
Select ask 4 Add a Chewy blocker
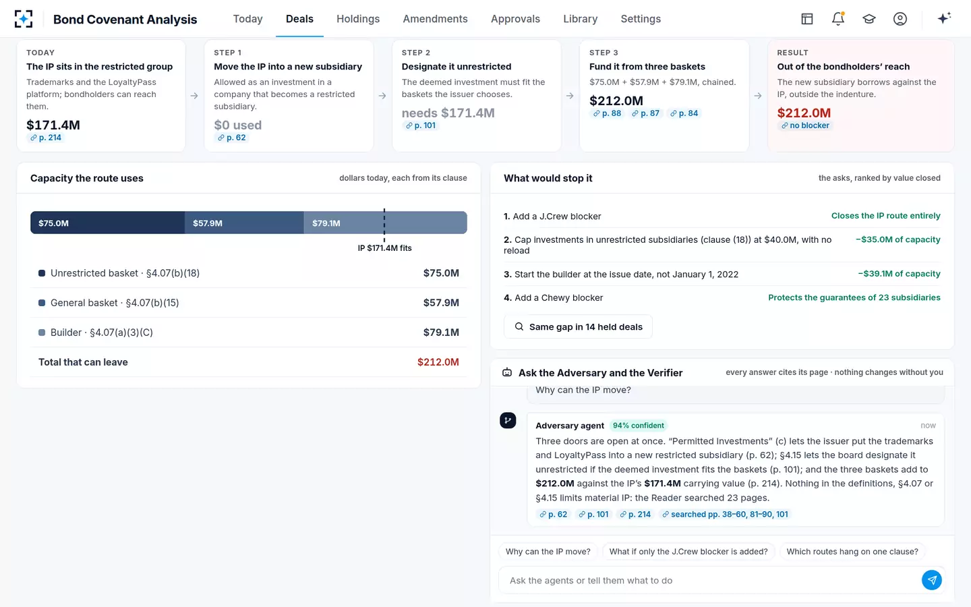pos(722,297)
